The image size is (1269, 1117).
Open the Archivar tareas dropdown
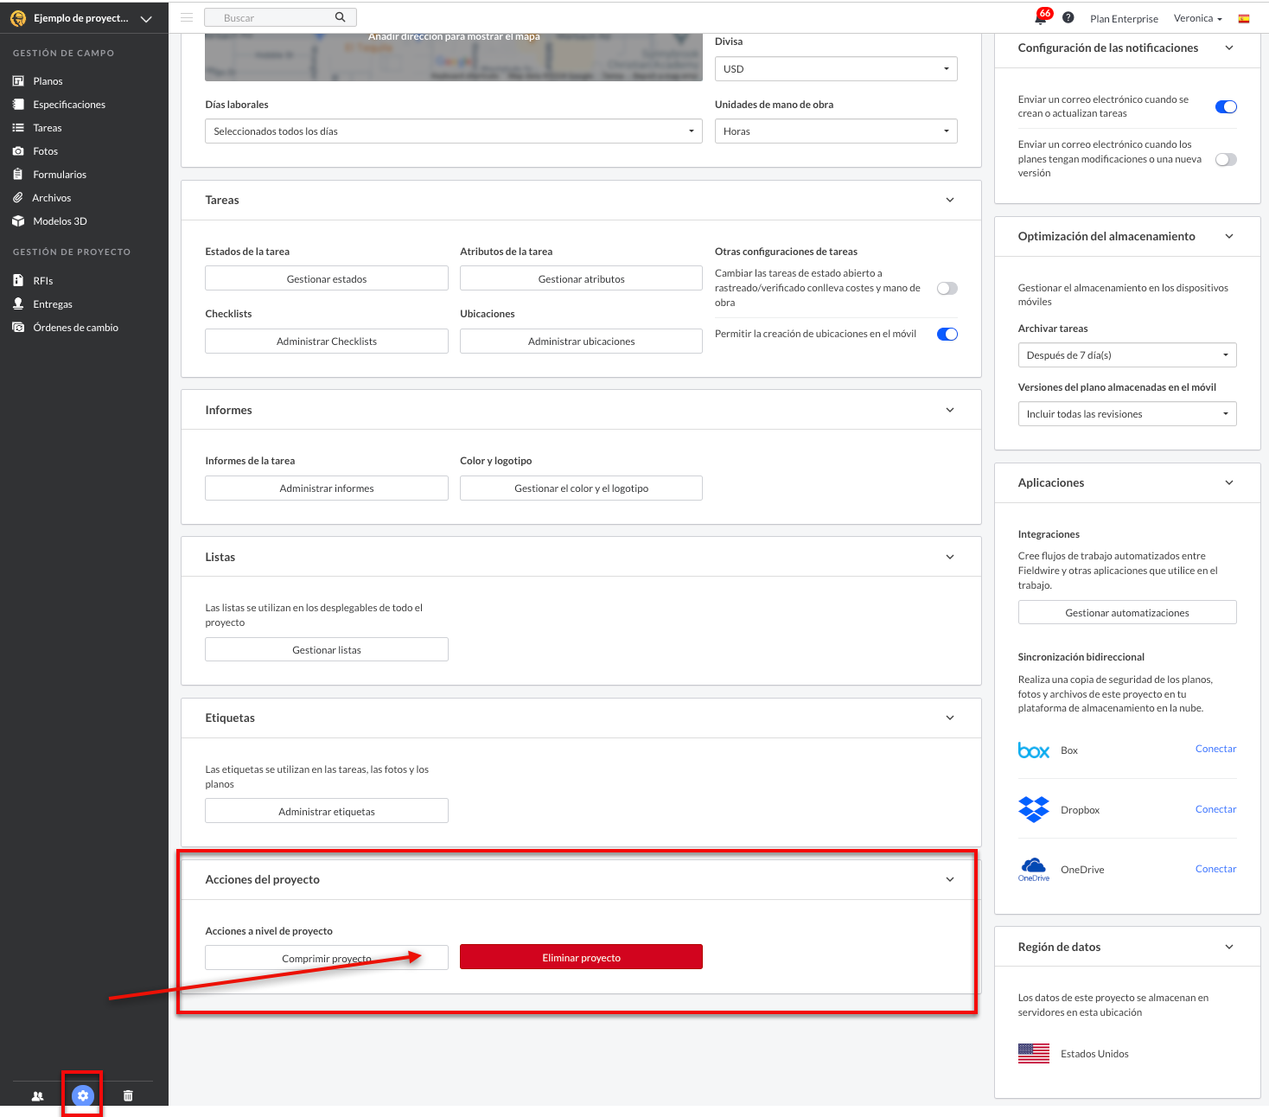1127,355
